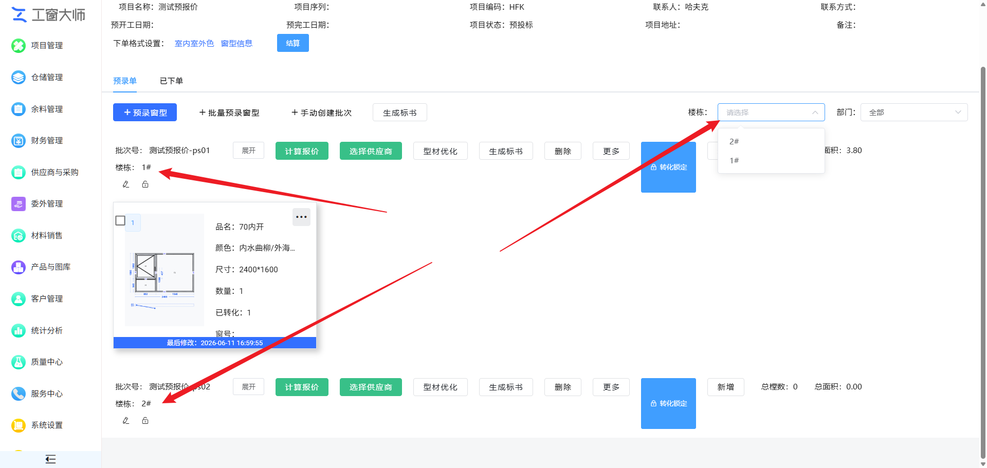Switch to the 已下单 tab
The image size is (987, 468).
pyautogui.click(x=171, y=81)
